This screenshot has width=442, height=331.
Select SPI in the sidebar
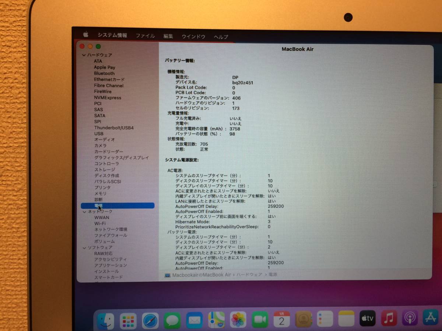point(97,121)
